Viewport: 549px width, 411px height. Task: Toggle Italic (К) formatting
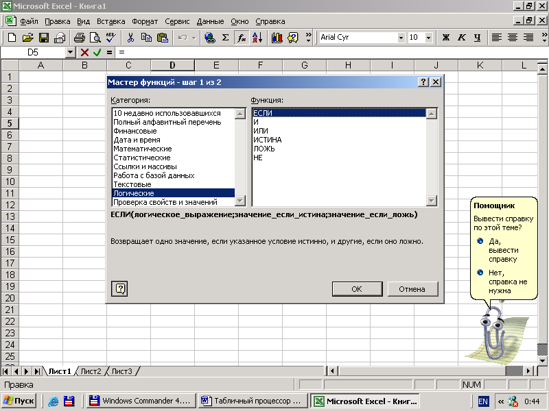(462, 38)
